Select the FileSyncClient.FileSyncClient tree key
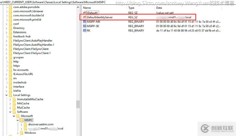Viewport: 236px width, 136px height. [x=31, y=49]
